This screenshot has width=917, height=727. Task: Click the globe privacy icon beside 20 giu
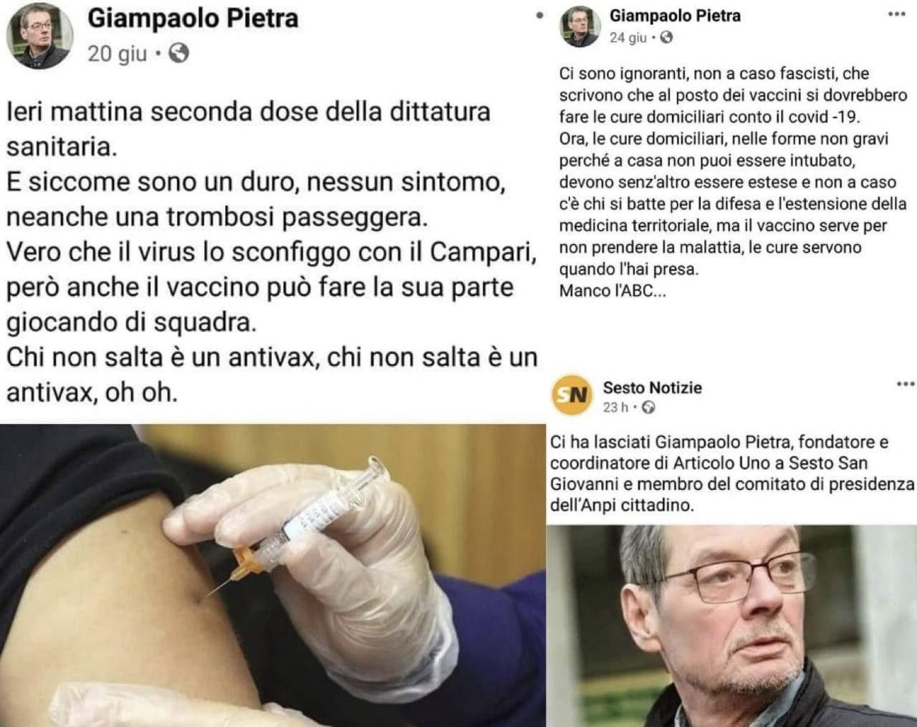coord(178,53)
